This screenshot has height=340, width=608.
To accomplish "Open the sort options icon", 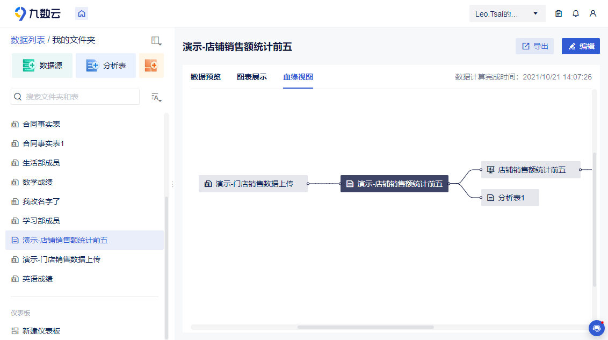I will coord(156,97).
